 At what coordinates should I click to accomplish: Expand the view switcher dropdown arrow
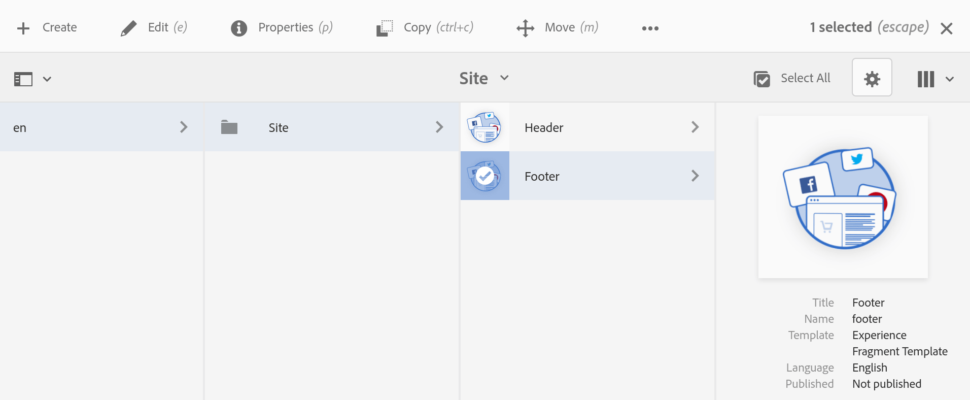coord(950,79)
